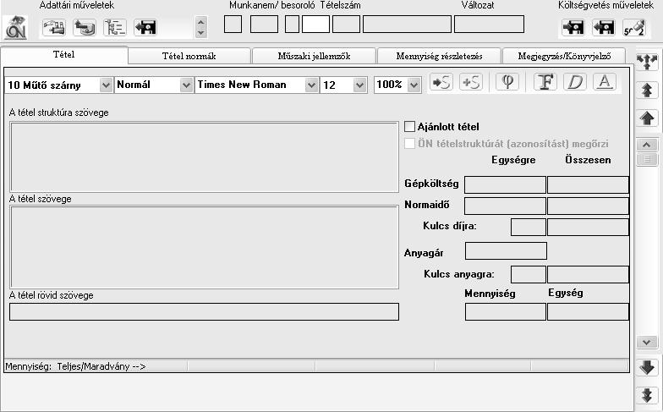
Task: Click small field beside Kulcs anyagra label
Action: (x=529, y=274)
